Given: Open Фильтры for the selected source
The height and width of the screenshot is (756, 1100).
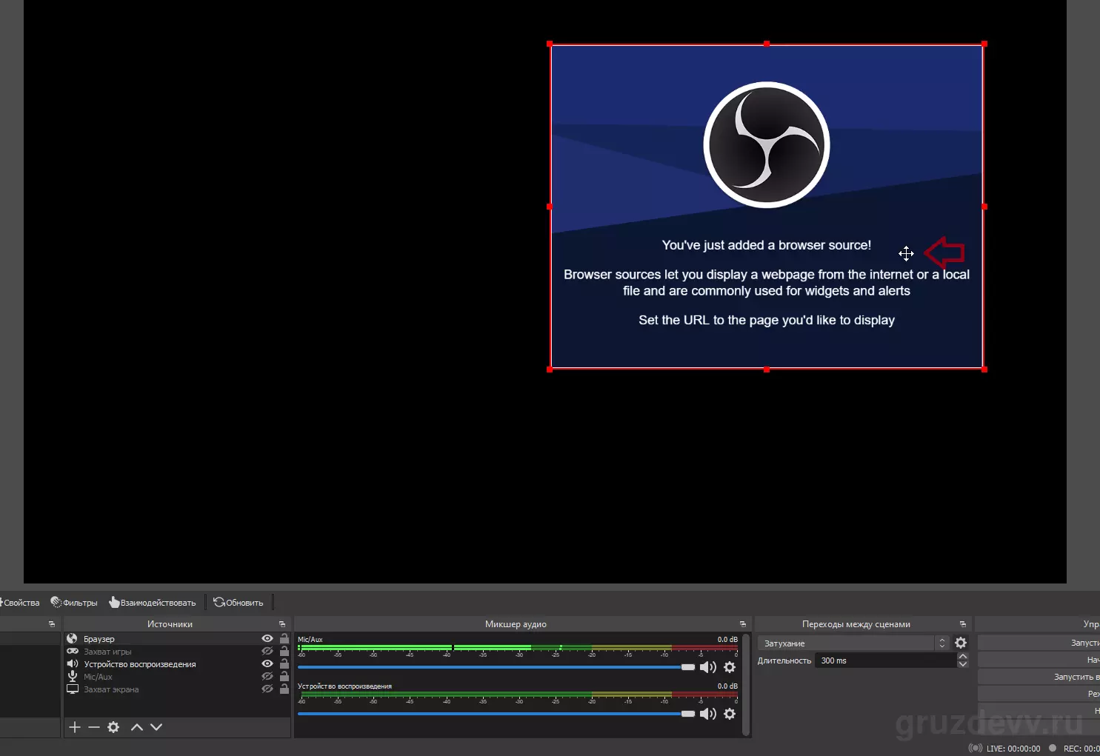Looking at the screenshot, I should click(74, 603).
